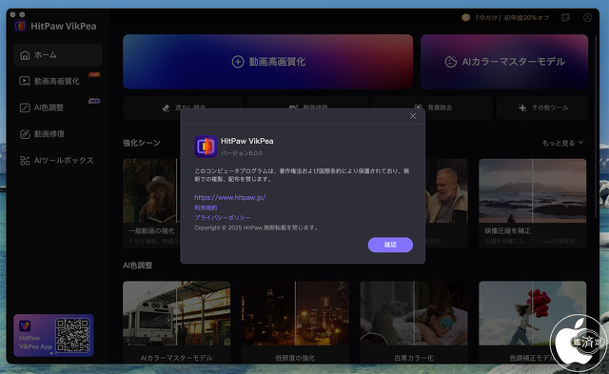Click the AI color adjust sidebar icon

[x=25, y=108]
